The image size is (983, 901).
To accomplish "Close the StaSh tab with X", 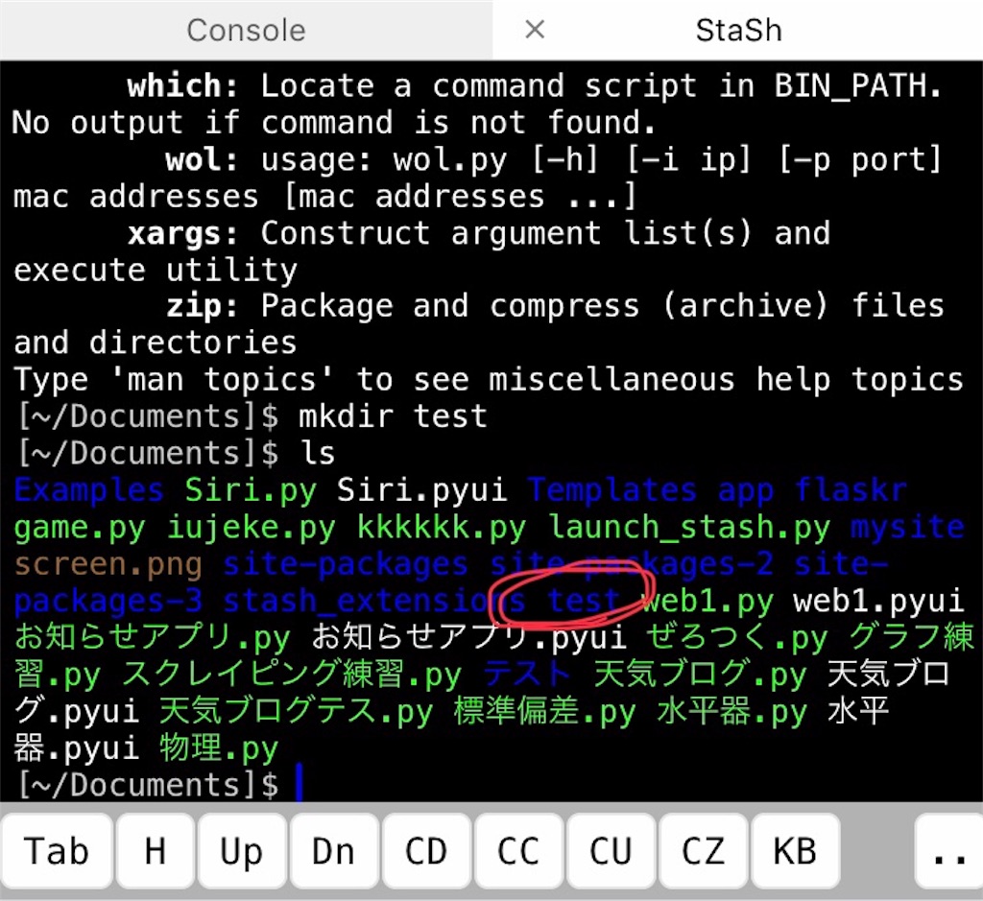I will (x=535, y=30).
